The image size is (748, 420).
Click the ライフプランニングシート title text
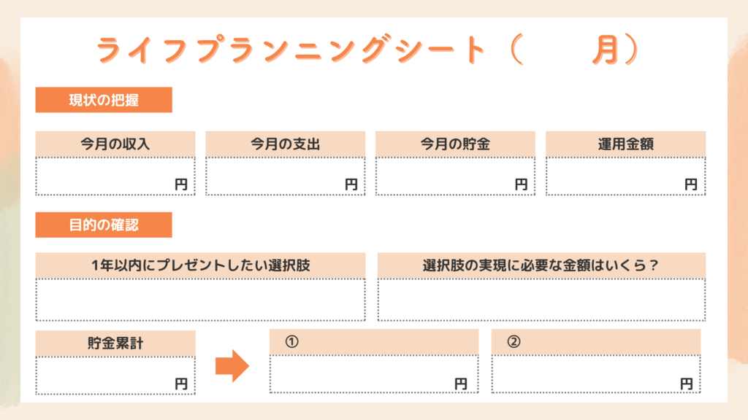(292, 50)
